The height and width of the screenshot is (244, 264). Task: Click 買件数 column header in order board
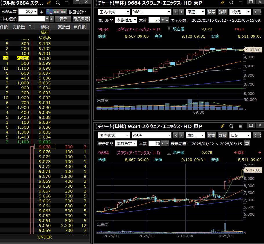80,27
